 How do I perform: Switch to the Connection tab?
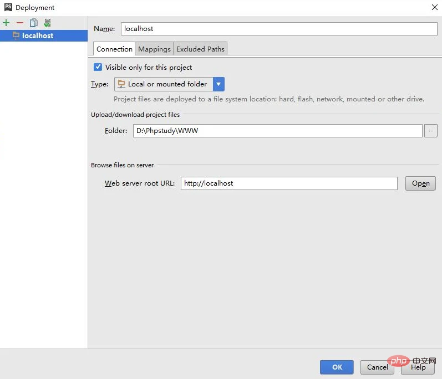pyautogui.click(x=114, y=49)
